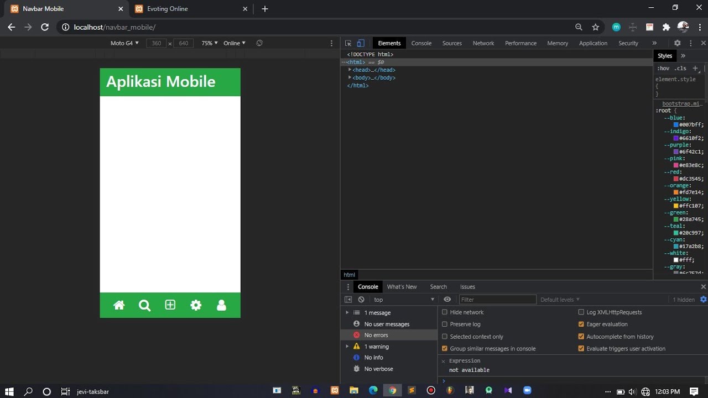The image size is (708, 398).
Task: Open the Issues drawer tab
Action: click(467, 287)
